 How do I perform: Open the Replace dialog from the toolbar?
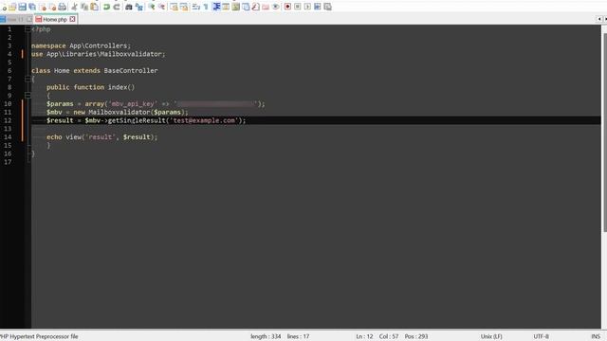coord(139,7)
